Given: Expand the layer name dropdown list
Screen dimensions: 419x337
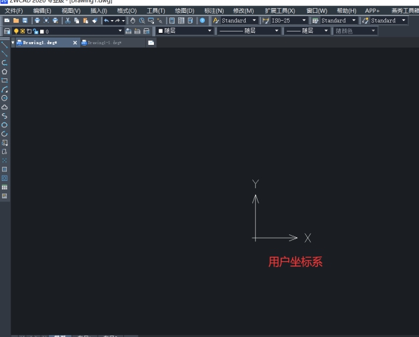Looking at the screenshot, I should [120, 31].
